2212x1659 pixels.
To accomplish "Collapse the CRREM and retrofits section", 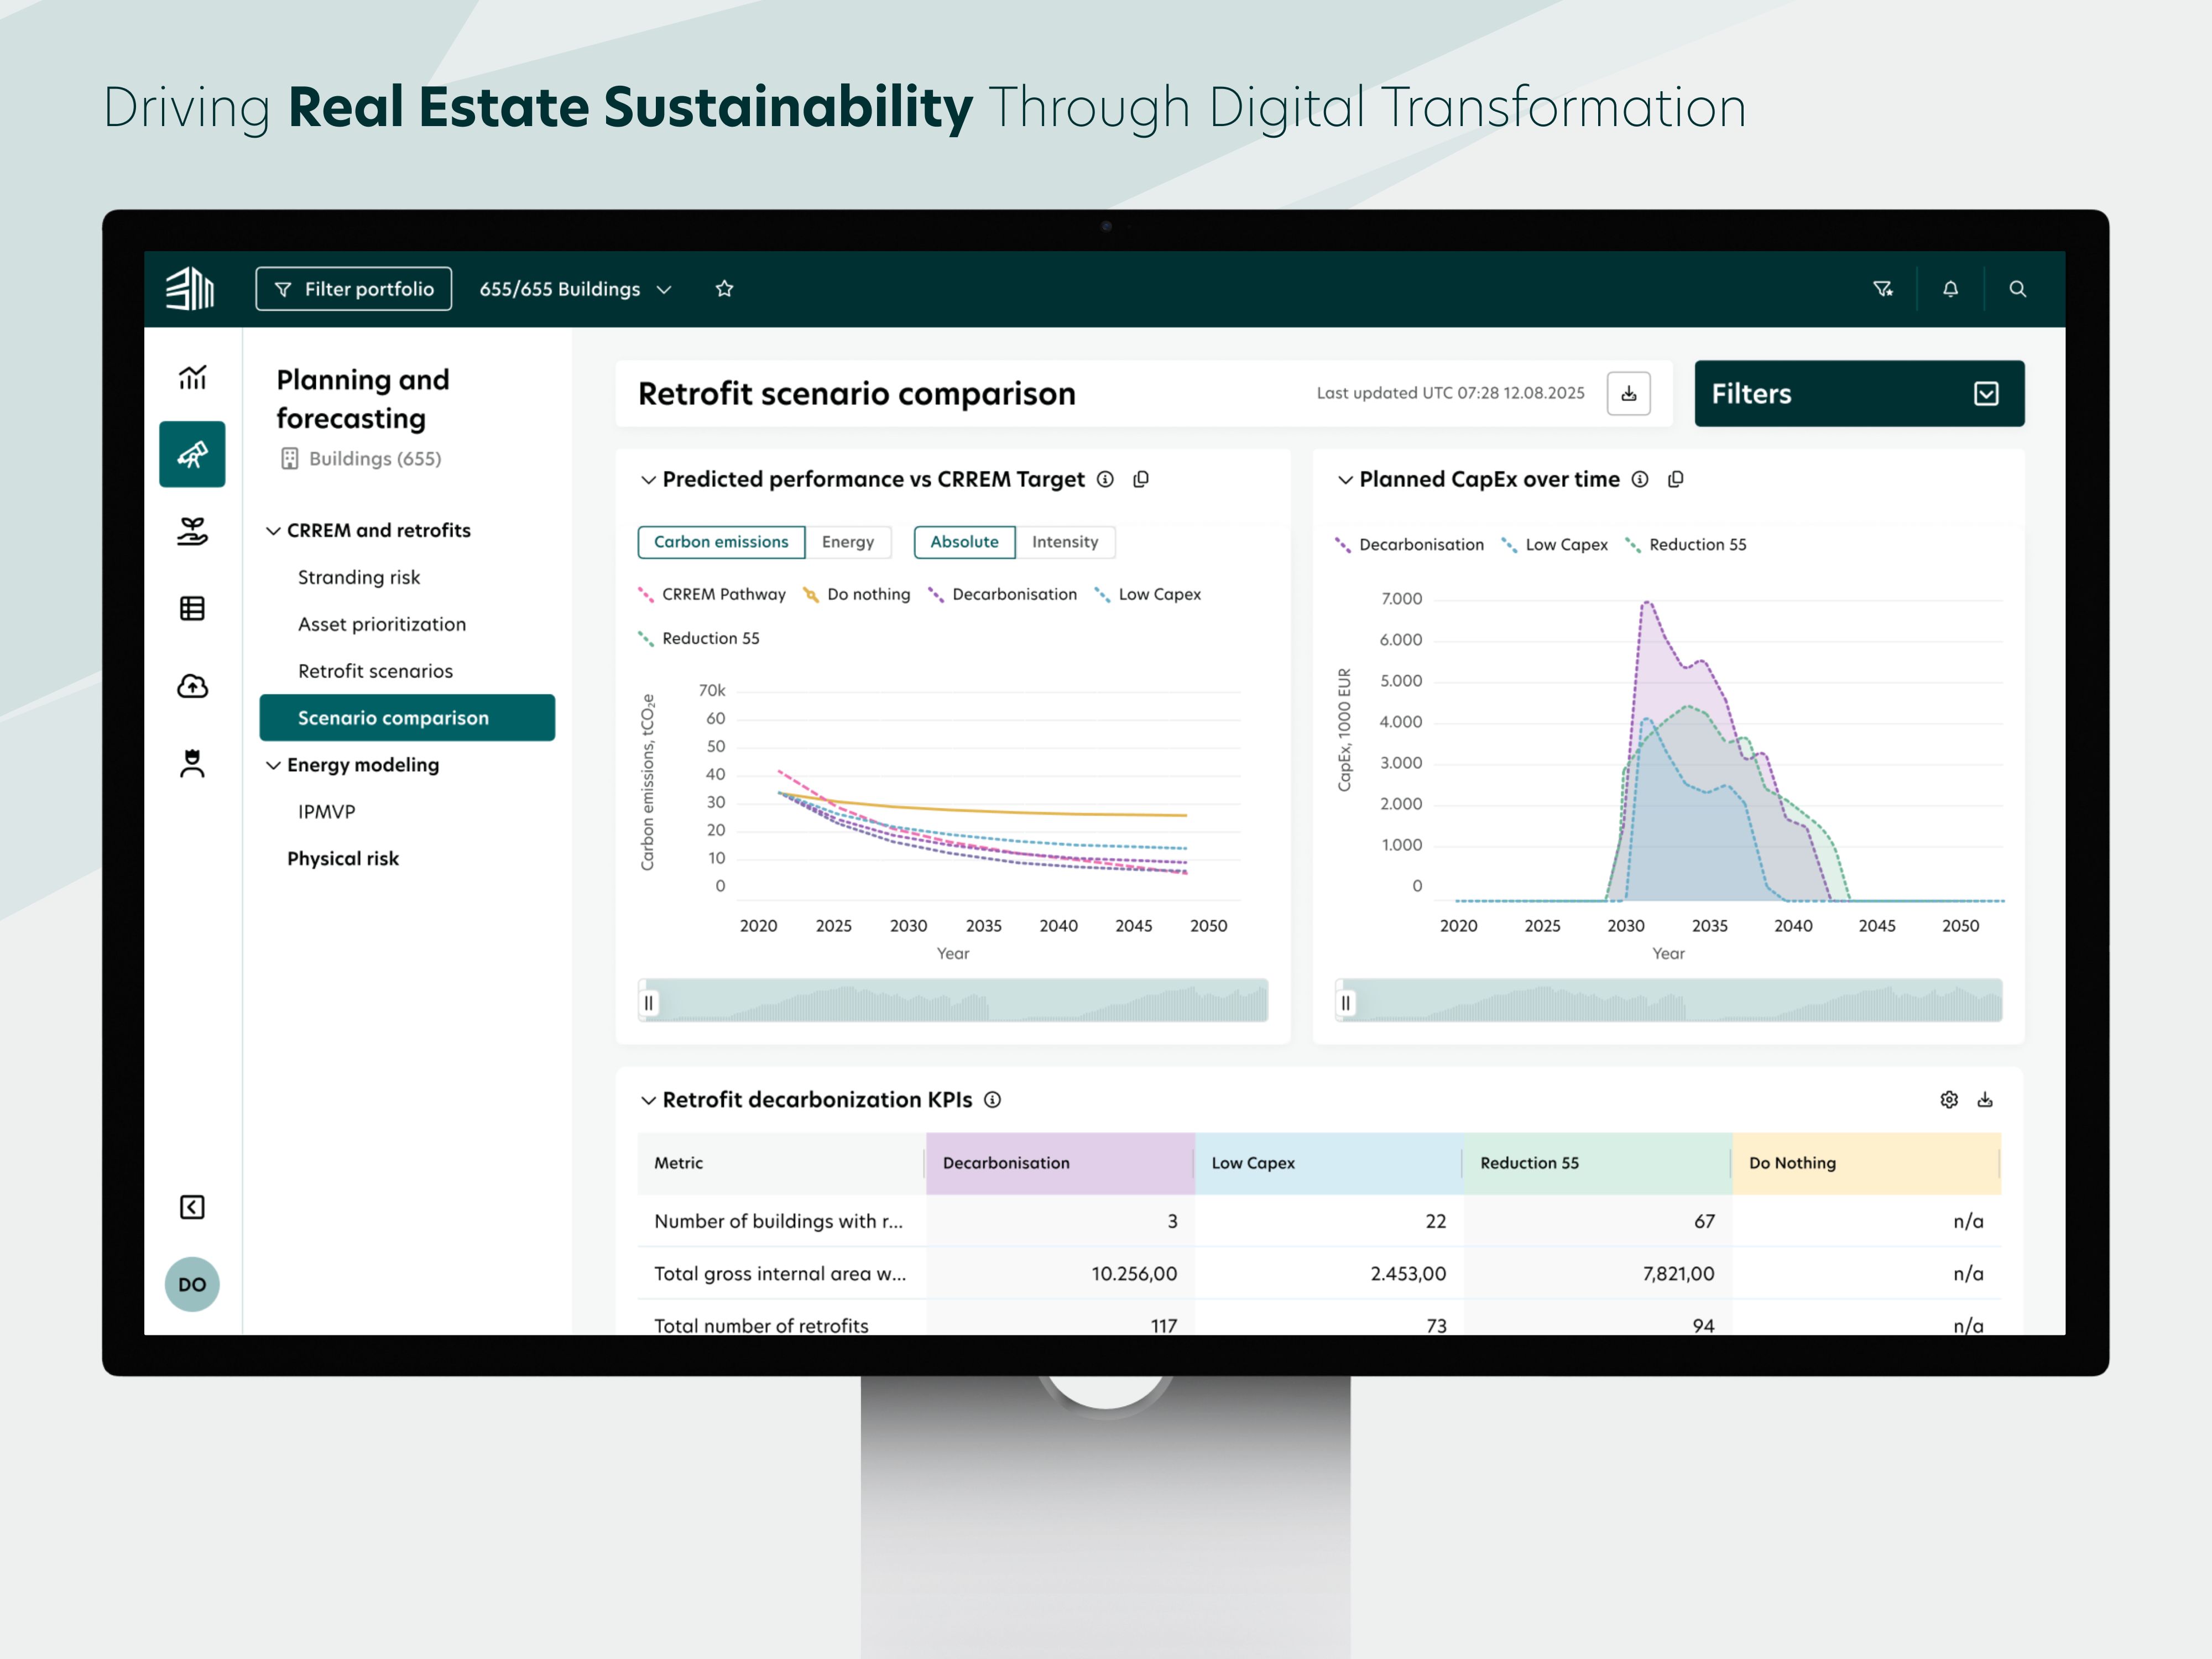I will pos(273,531).
